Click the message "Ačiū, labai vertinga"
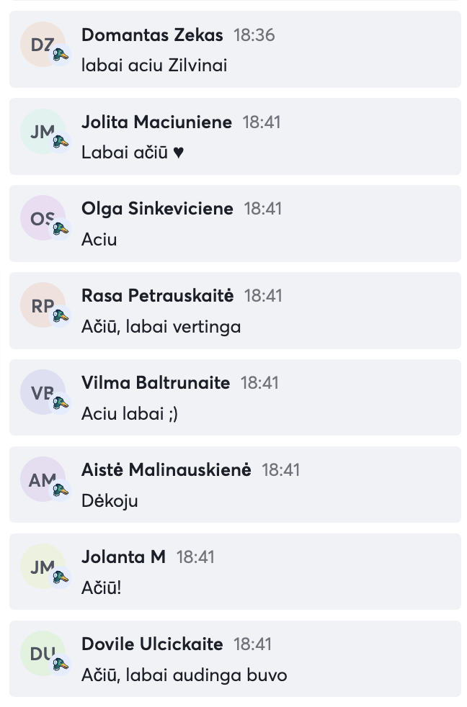 coord(161,327)
